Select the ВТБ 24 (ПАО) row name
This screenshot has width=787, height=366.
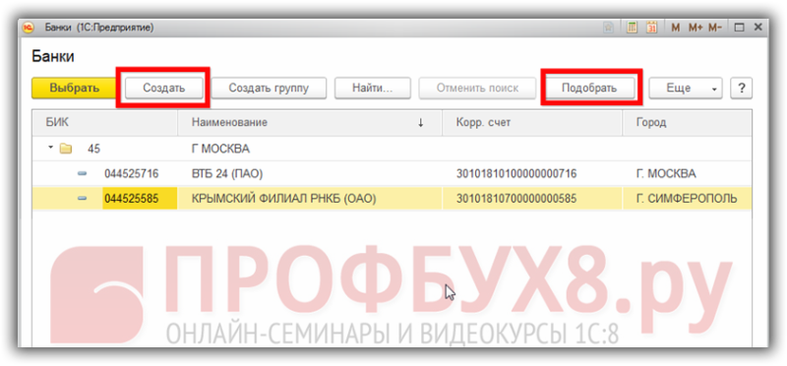click(227, 174)
